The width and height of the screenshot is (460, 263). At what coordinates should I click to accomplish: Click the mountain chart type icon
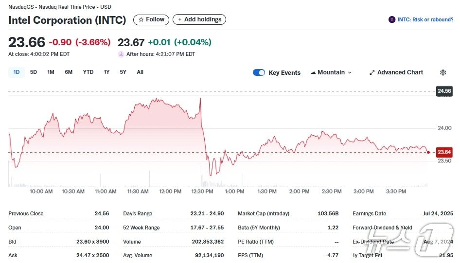(313, 72)
